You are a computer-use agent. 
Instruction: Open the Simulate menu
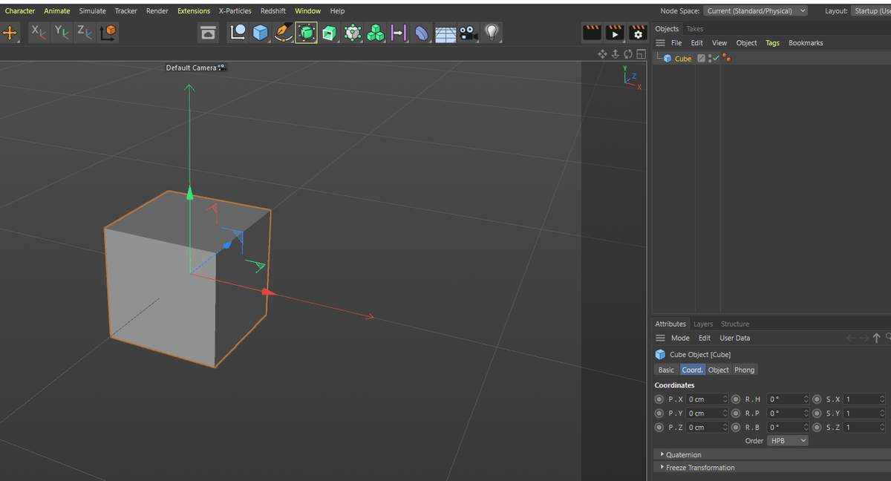(93, 11)
